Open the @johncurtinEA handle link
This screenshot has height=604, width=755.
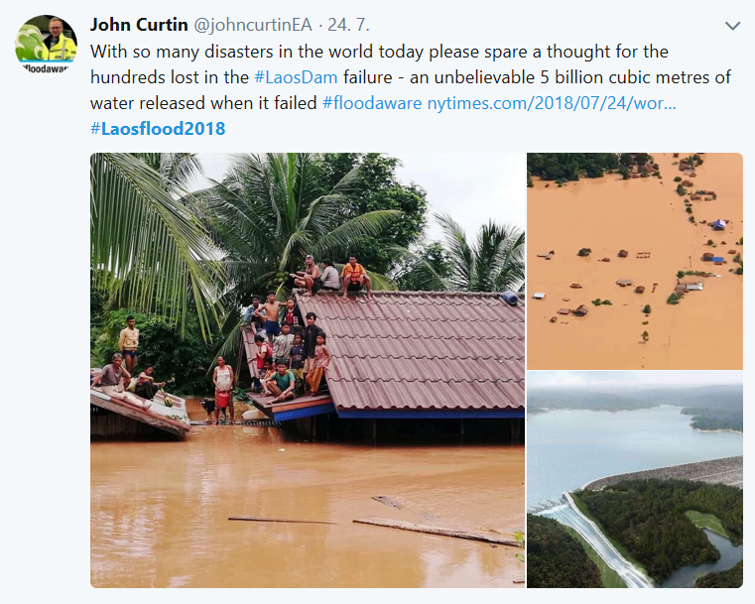252,25
